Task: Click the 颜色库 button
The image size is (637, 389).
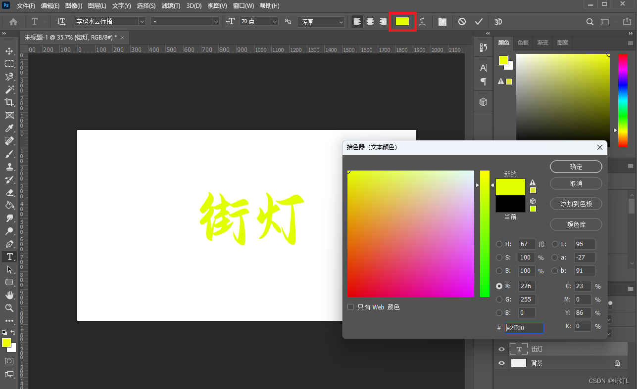Action: click(x=576, y=224)
